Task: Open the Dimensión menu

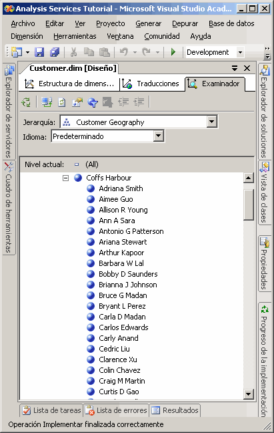Action: point(27,36)
